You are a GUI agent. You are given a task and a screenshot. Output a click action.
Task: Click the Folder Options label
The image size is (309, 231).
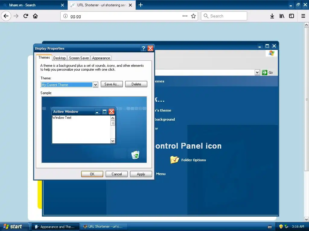tap(193, 160)
